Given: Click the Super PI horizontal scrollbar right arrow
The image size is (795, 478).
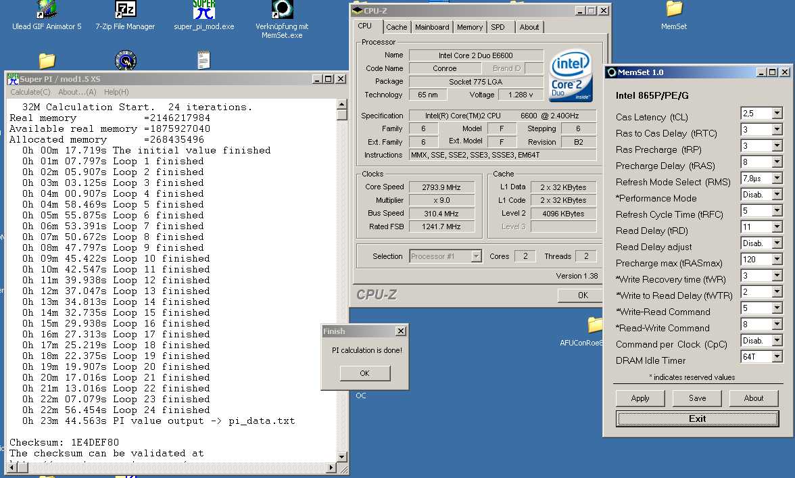Looking at the screenshot, I should [x=331, y=468].
